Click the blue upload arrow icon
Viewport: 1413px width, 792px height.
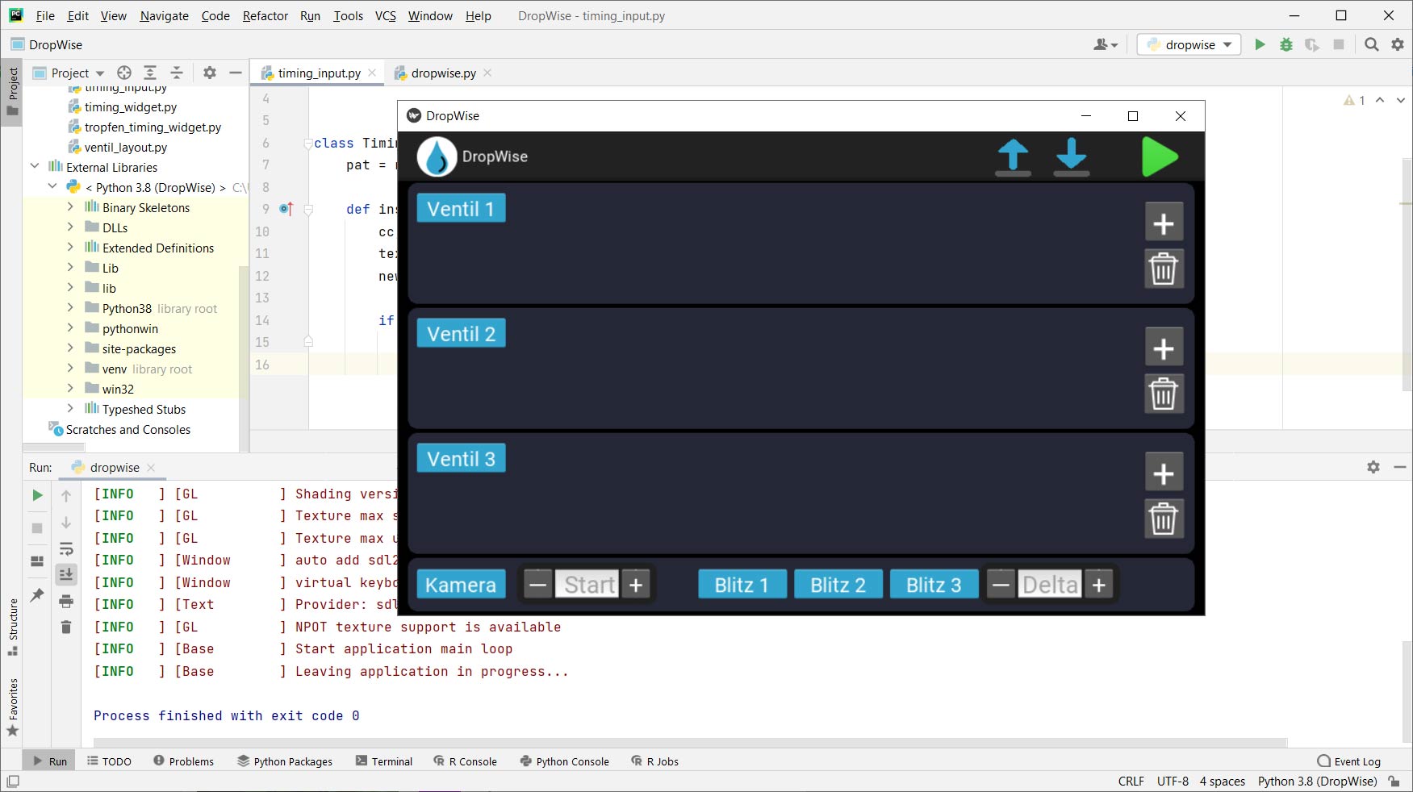point(1013,156)
